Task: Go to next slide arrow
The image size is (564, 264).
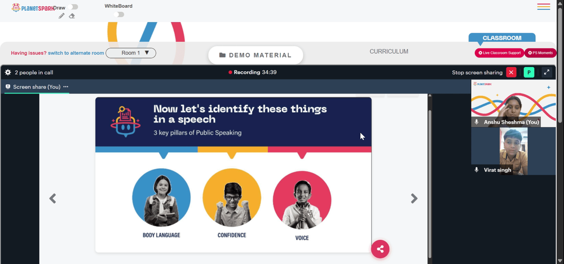Action: click(414, 199)
